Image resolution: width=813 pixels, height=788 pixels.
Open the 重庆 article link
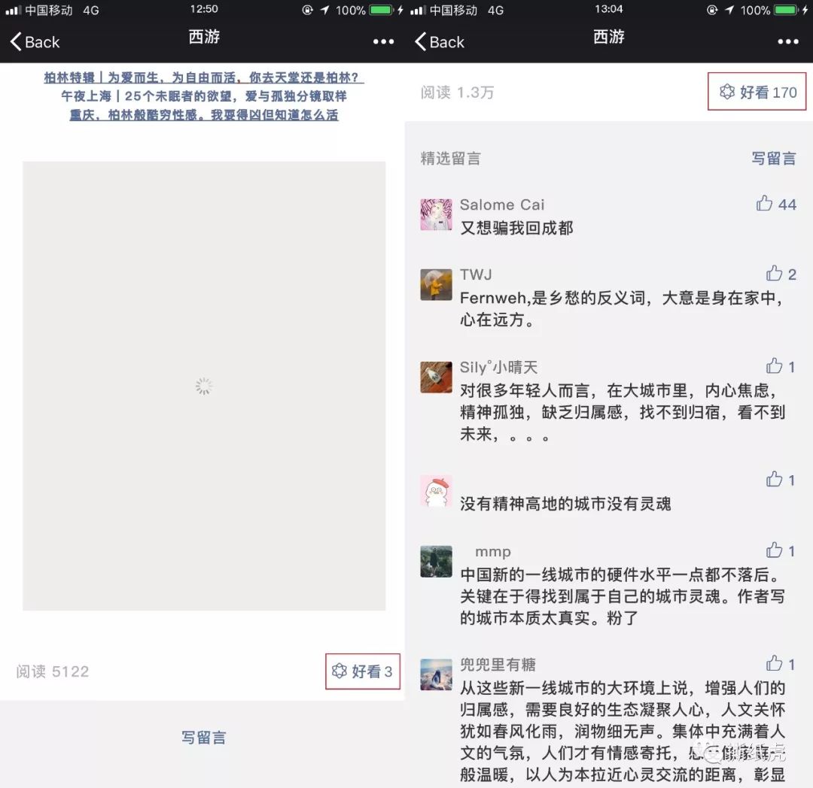pos(203,115)
